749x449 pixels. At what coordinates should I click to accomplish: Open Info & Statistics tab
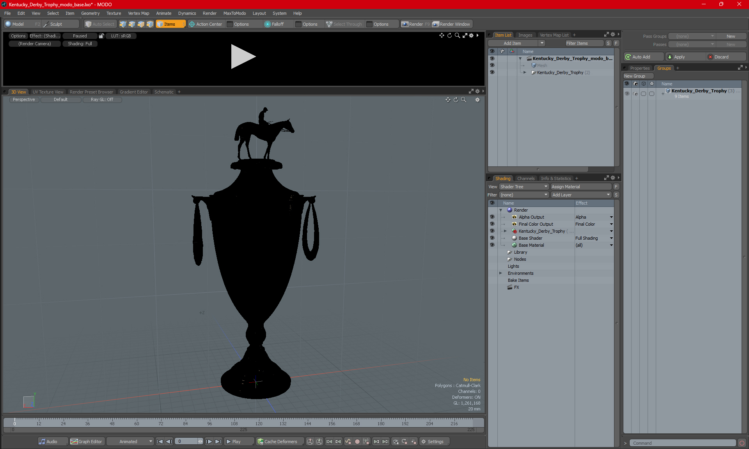[x=556, y=179]
